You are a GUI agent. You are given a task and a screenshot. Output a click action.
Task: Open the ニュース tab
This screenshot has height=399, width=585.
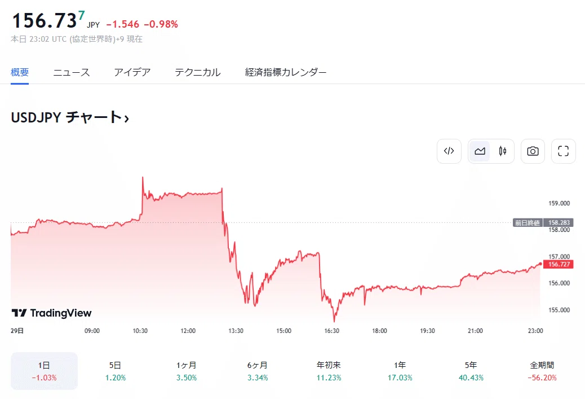(x=71, y=72)
